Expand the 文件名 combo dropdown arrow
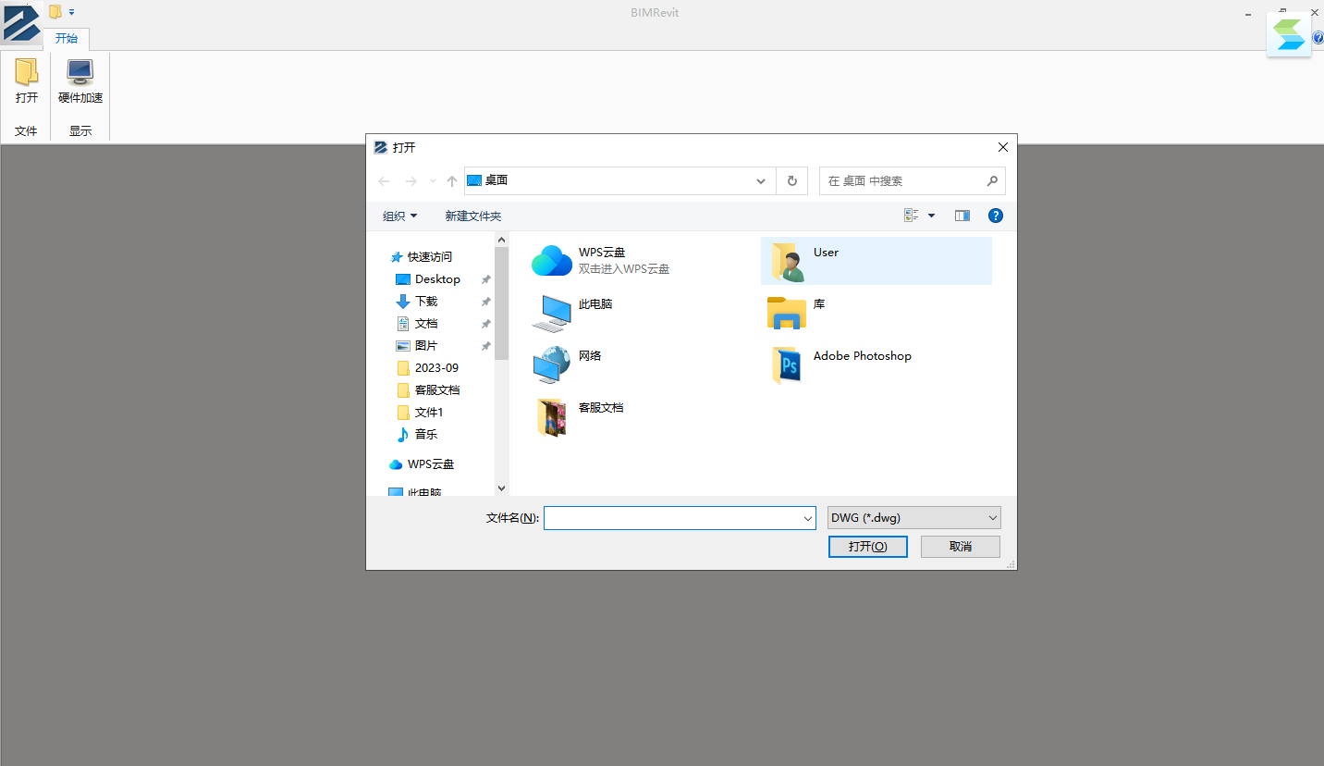 pos(809,518)
